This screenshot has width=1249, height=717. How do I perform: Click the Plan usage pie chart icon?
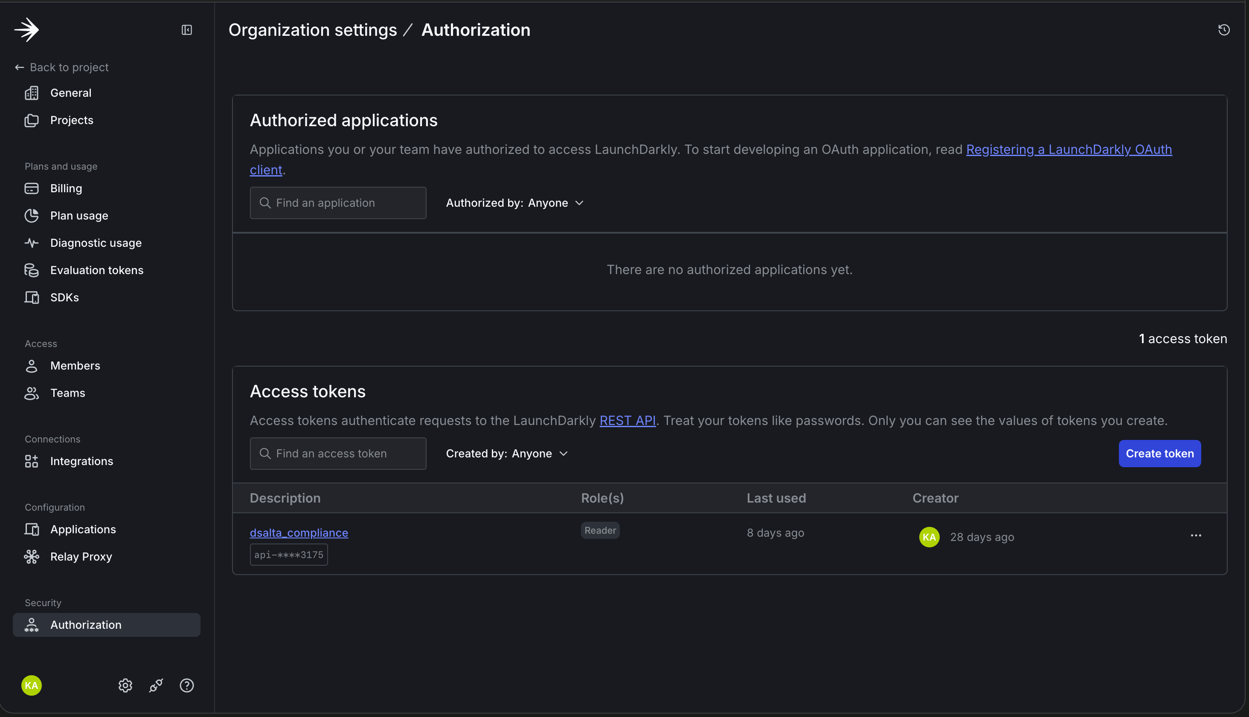[32, 216]
